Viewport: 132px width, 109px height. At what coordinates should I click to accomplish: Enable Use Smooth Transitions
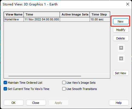tap(64, 89)
